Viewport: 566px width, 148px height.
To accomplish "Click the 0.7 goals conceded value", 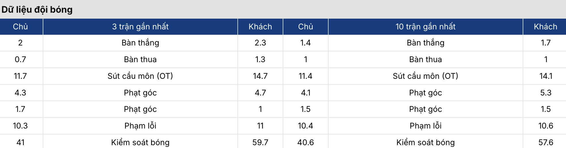I will tap(20, 59).
